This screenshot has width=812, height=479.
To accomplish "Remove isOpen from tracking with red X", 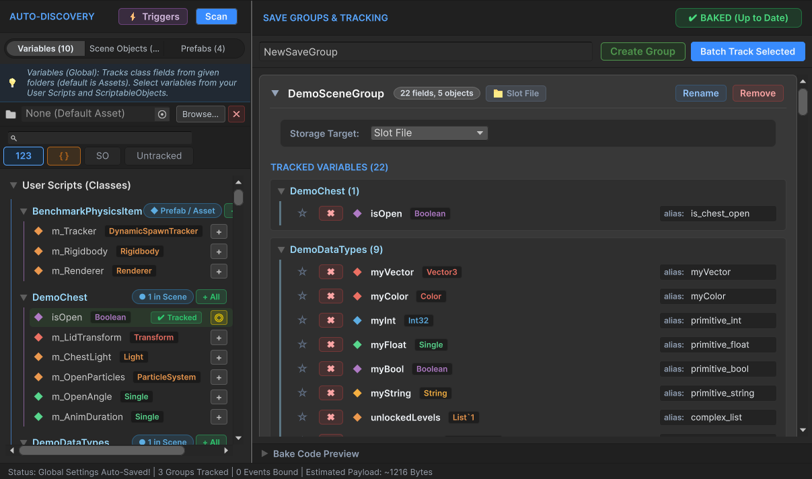I will point(330,213).
